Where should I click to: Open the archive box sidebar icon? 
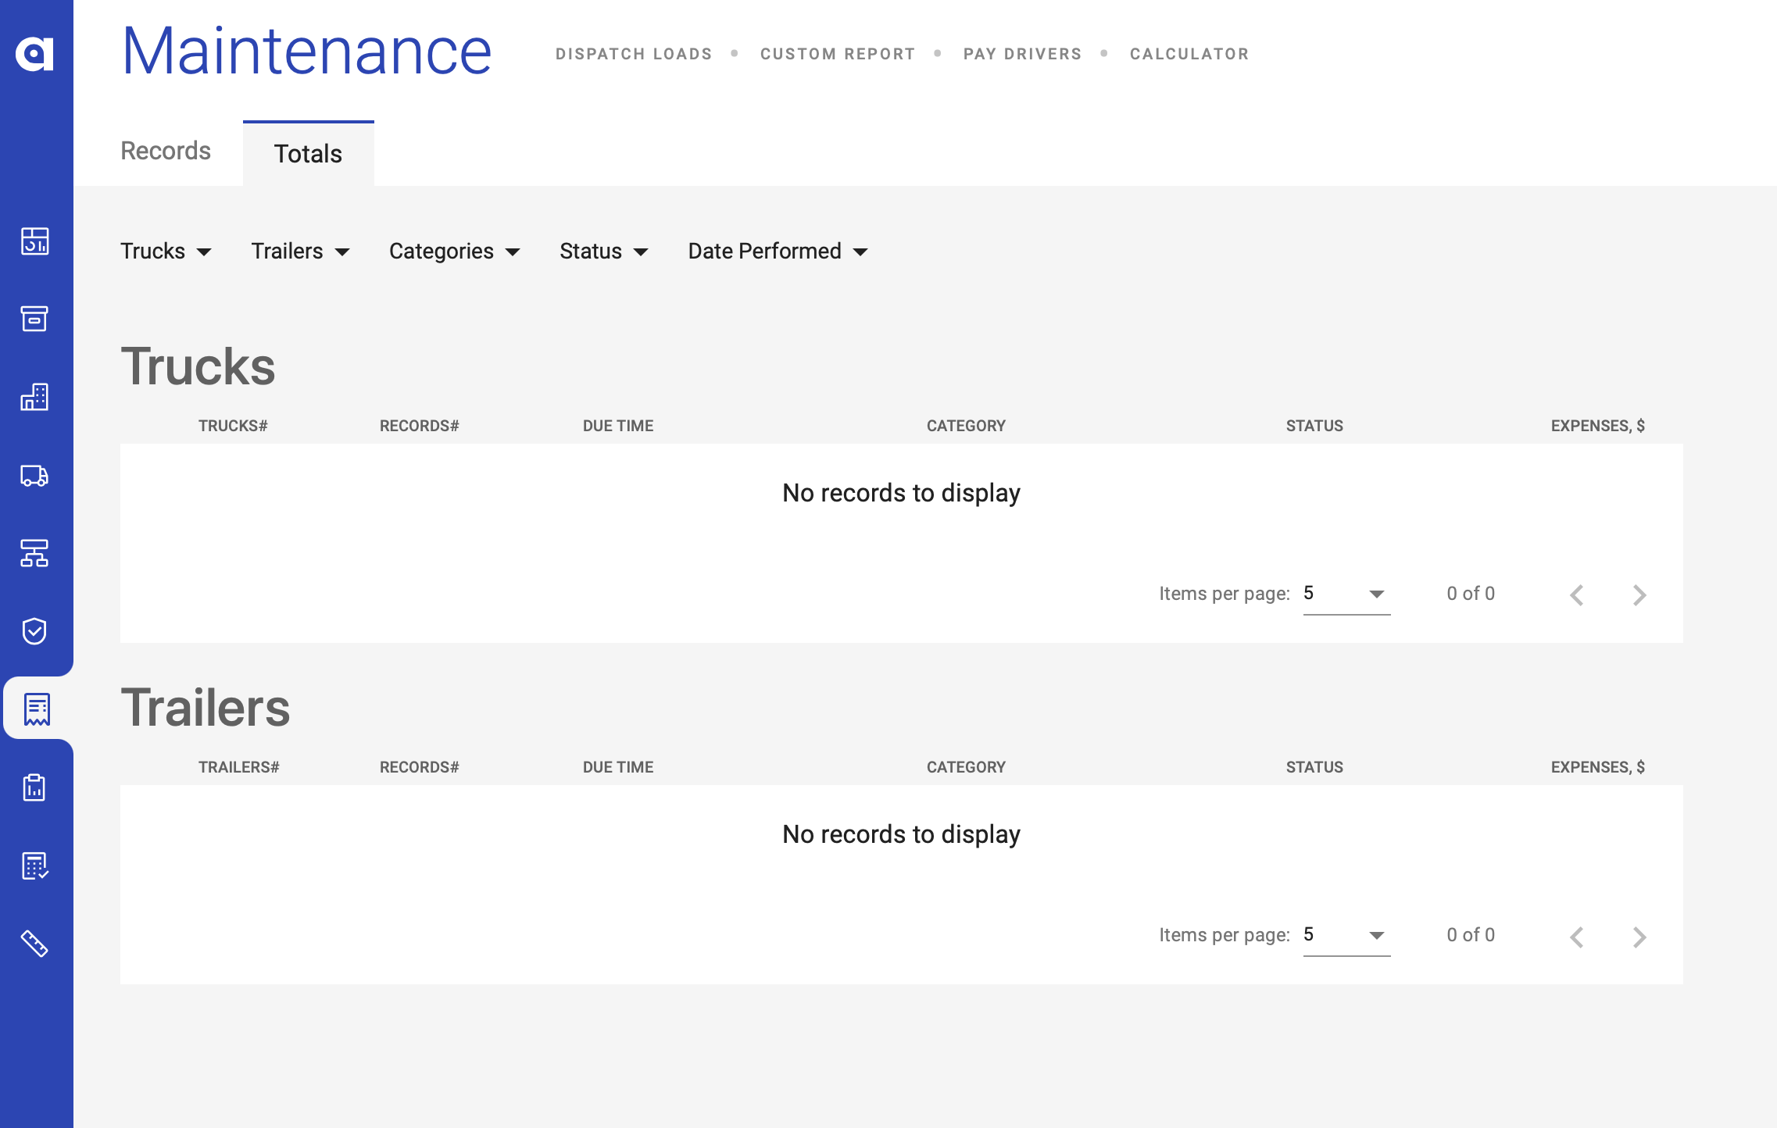34,319
